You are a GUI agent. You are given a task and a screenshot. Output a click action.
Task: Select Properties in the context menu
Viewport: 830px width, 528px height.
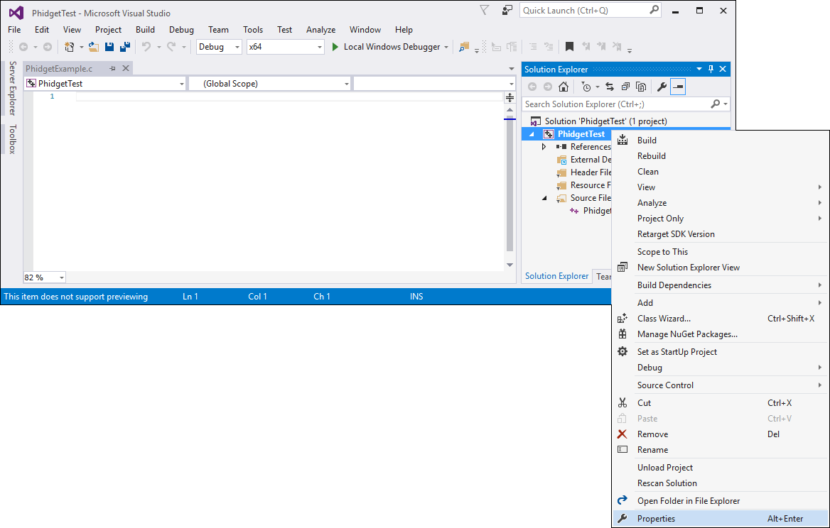721,519
